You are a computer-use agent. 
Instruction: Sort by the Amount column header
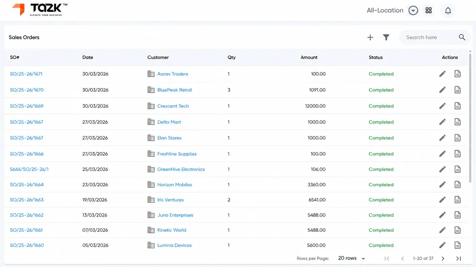pyautogui.click(x=309, y=57)
